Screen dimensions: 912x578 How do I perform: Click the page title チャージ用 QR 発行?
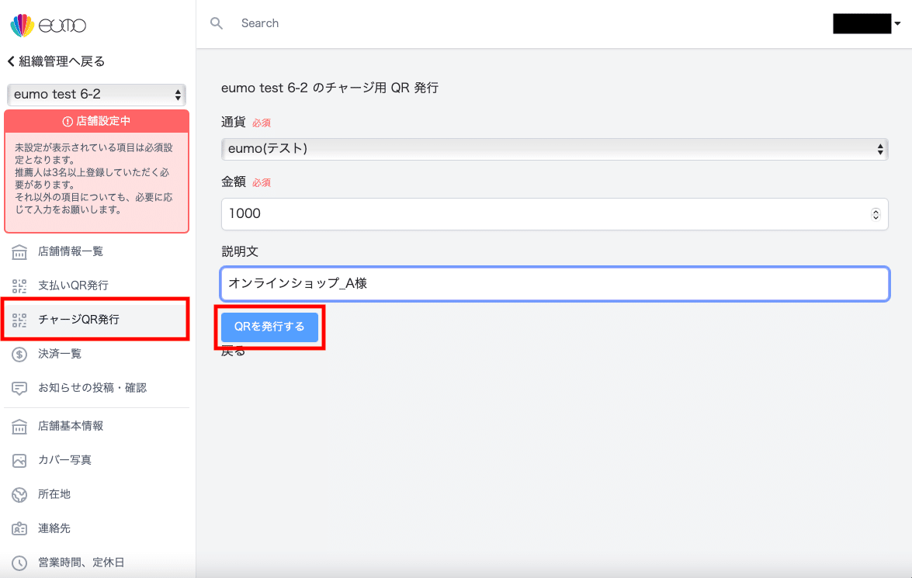[x=330, y=88]
